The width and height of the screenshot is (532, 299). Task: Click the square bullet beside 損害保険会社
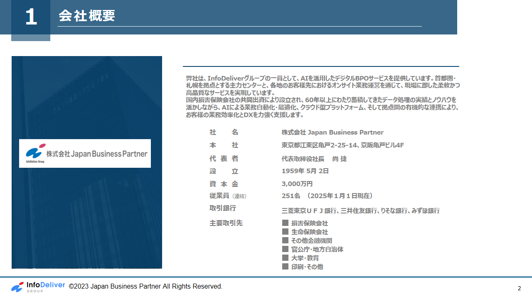tap(285, 223)
